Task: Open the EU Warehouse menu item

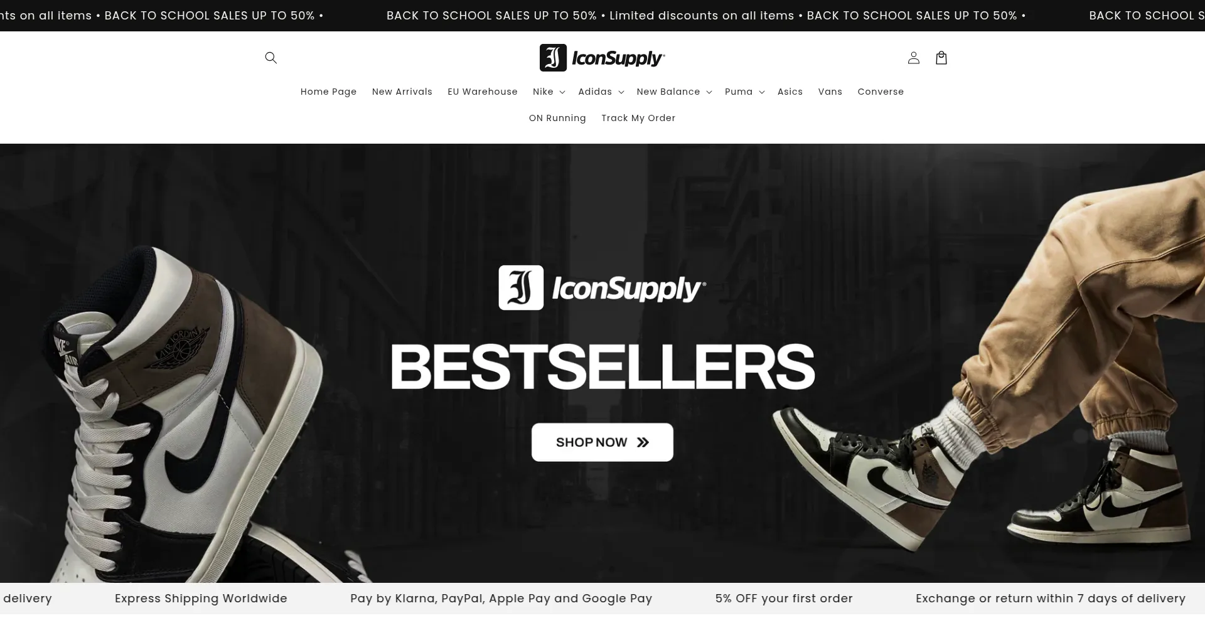Action: [x=482, y=92]
